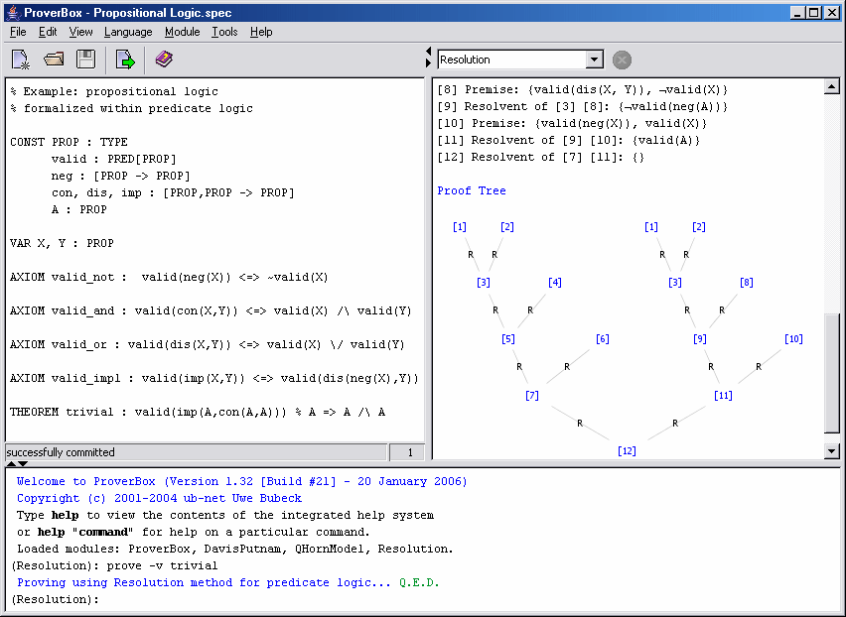Click the '[12] Resolvent of [7] [11]' line
Viewport: 846px width, 617px height.
pos(541,158)
